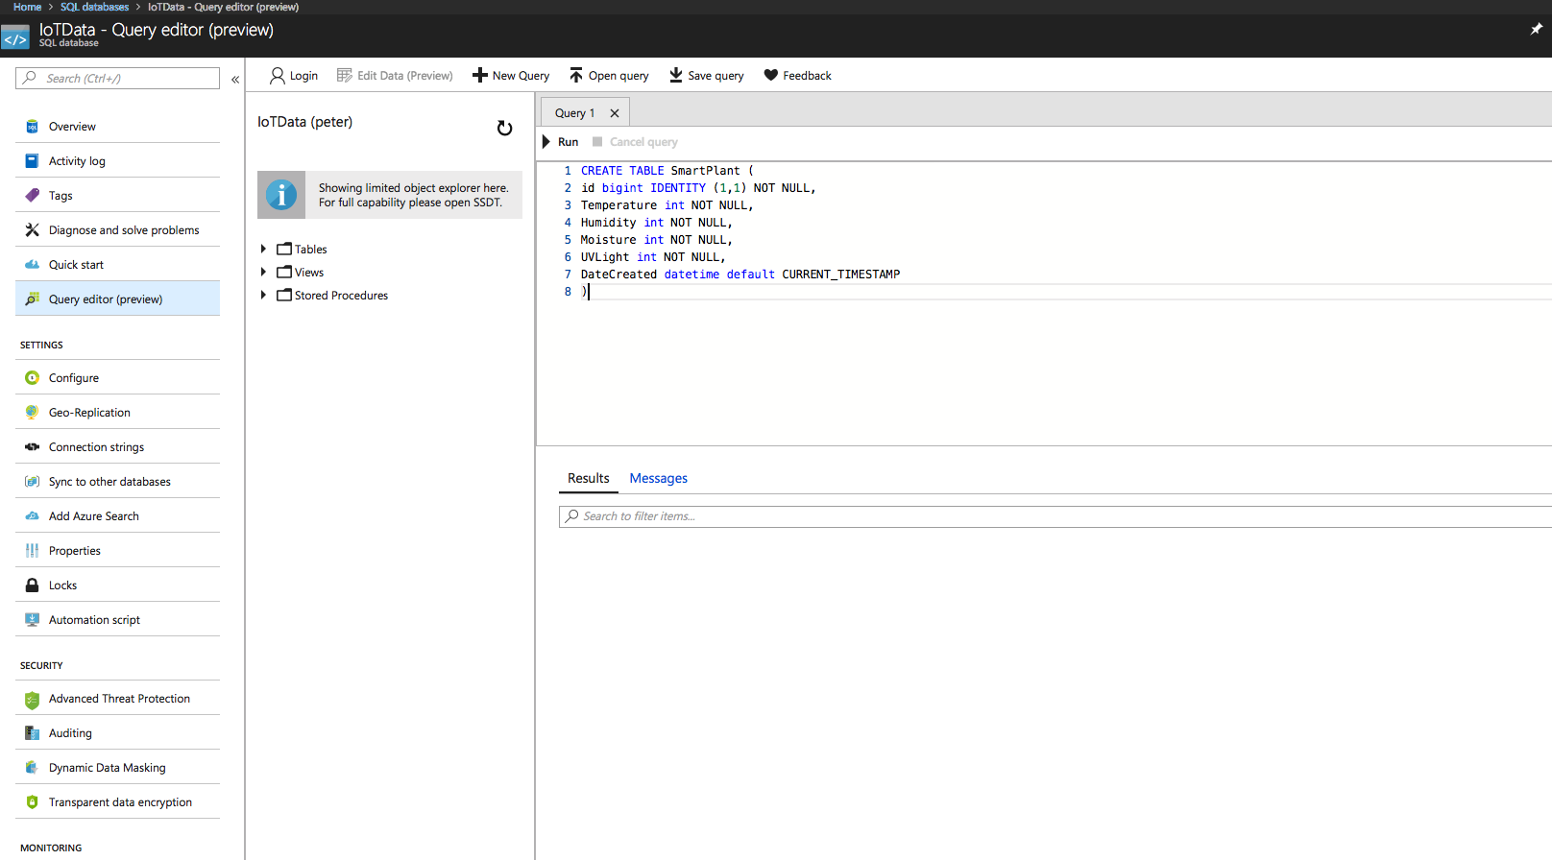Expand the Stored Procedures node

coord(263,296)
